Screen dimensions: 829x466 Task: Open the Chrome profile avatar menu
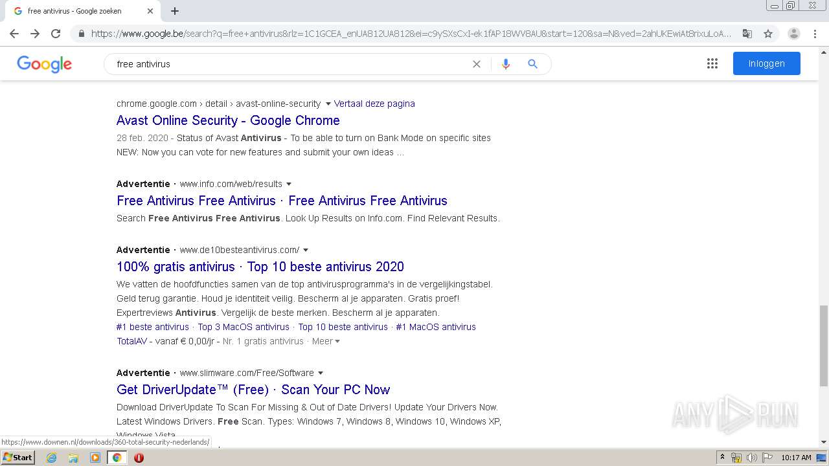click(793, 34)
